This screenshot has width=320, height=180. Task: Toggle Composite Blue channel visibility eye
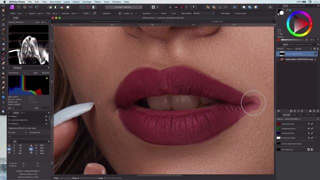(308, 133)
